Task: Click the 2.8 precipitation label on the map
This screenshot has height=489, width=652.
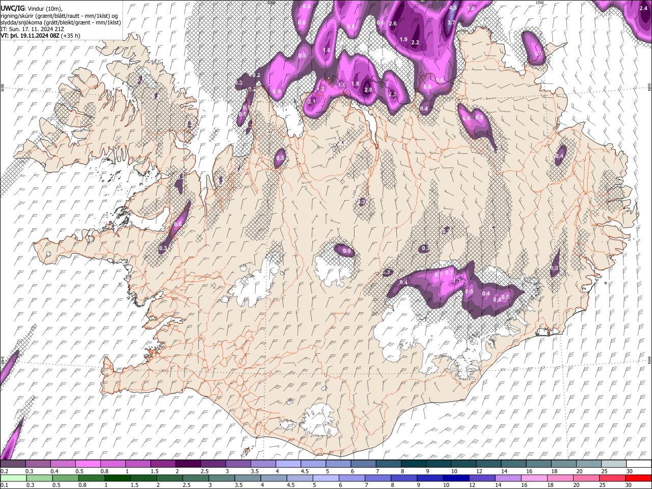Action: click(368, 90)
